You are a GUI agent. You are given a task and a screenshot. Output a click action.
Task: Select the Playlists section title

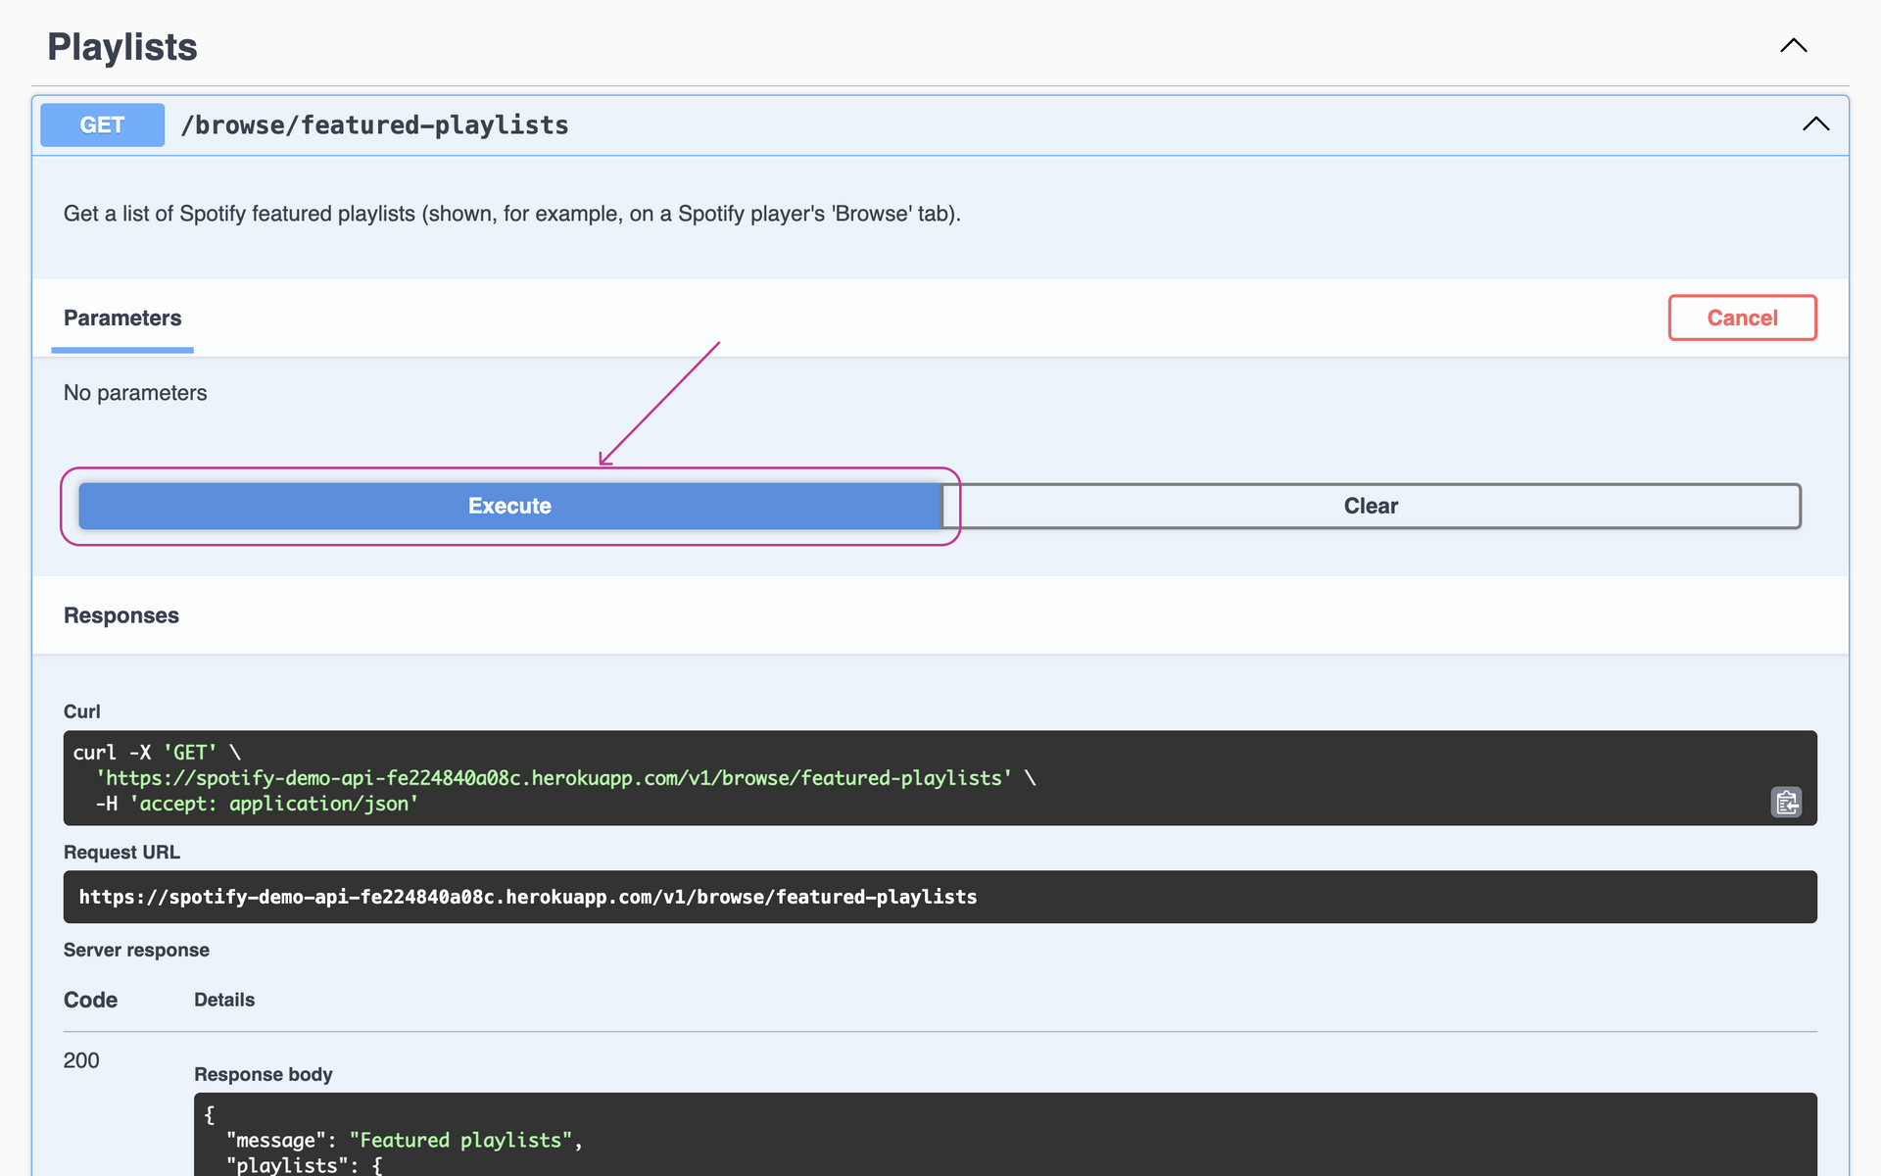pos(121,46)
